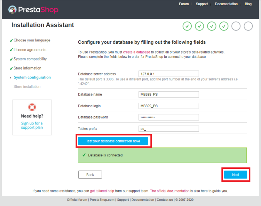Select the second completed step circle

(x=199, y=26)
